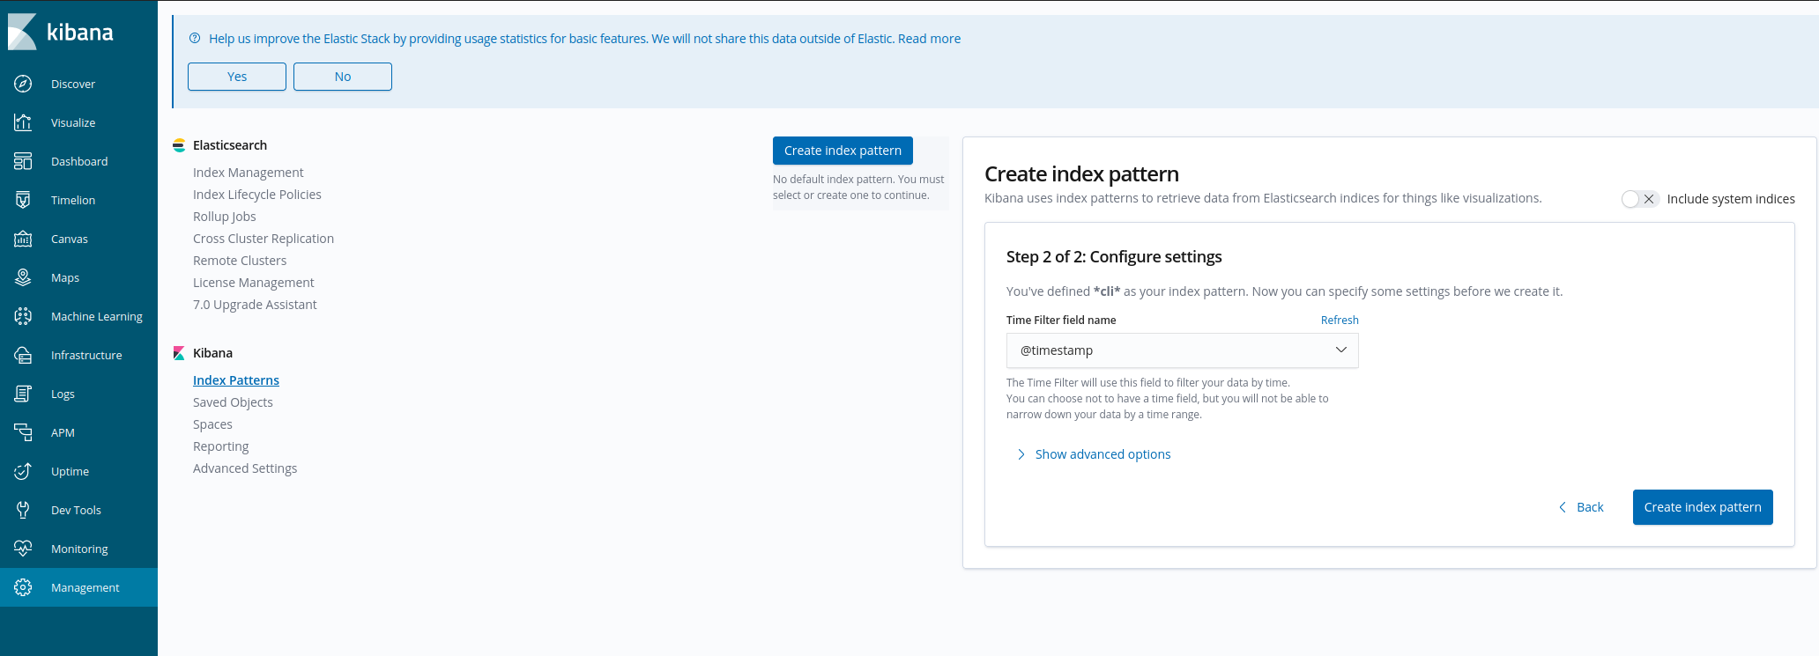Open Monitoring via heartbeat icon
The height and width of the screenshot is (656, 1819).
coord(23,549)
